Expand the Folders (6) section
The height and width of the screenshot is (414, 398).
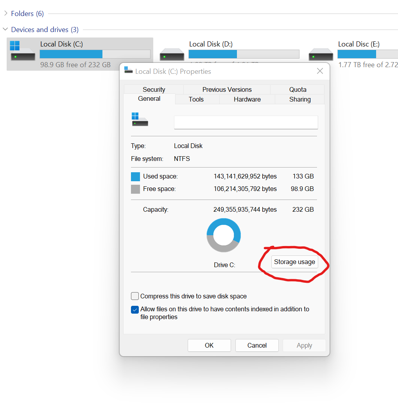point(5,14)
